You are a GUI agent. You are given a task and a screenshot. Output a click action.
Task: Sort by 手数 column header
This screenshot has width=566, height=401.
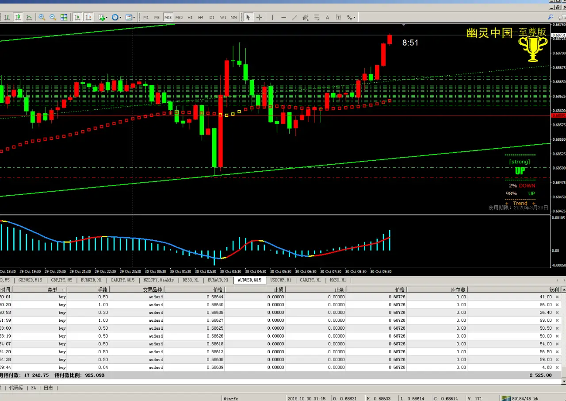point(88,290)
